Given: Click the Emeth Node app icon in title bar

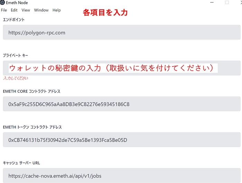Looking at the screenshot, I should pos(3,3).
